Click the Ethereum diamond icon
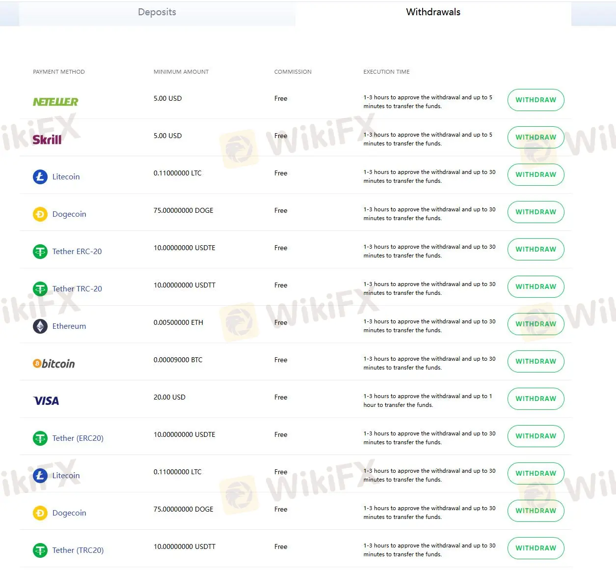This screenshot has width=616, height=574. pyautogui.click(x=40, y=326)
